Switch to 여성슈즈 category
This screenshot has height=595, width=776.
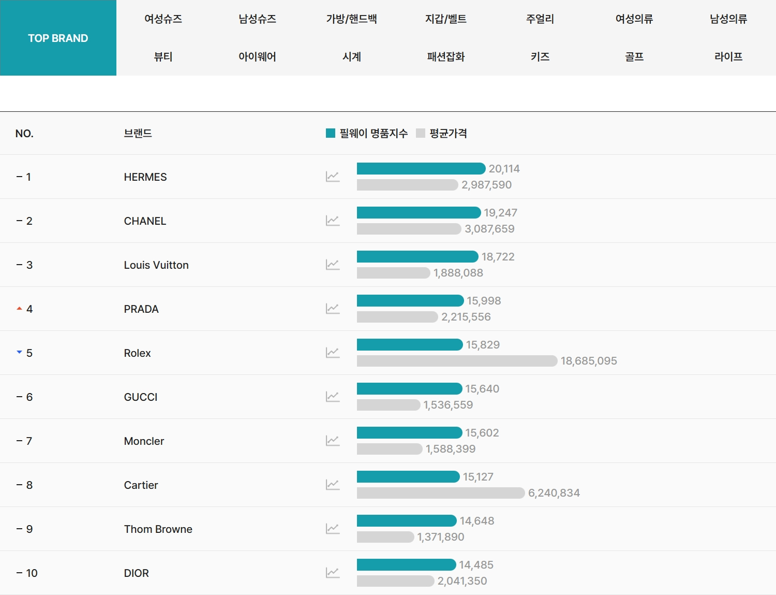click(163, 19)
